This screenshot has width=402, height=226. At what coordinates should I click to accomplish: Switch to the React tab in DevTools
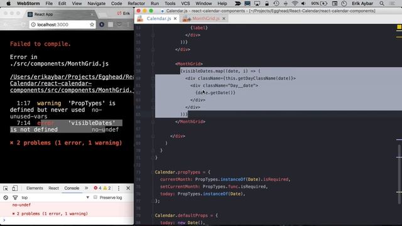(53, 188)
